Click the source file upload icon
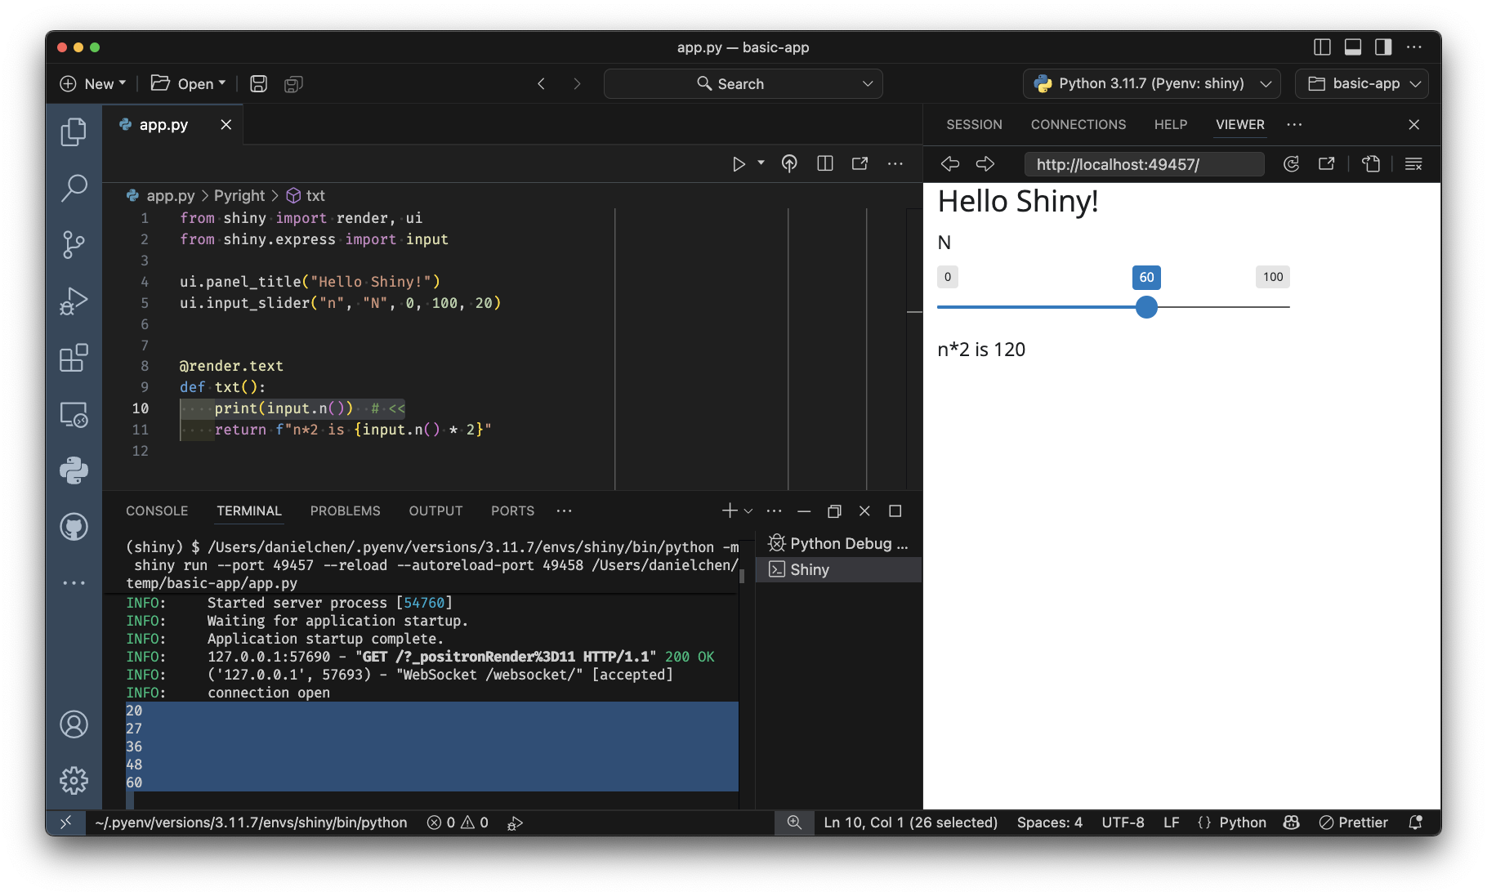The image size is (1487, 896). click(789, 163)
